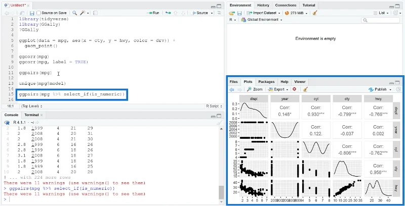Open List view mode dropdown
The height and width of the screenshot is (206, 405).
[x=382, y=13]
